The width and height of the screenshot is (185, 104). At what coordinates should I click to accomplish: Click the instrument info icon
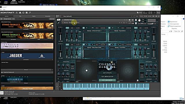[133, 20]
